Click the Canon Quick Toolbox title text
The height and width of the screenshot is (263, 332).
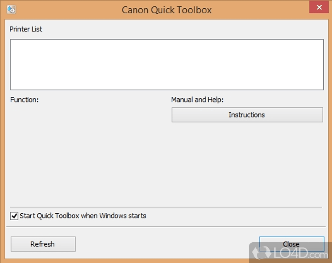tap(166, 10)
